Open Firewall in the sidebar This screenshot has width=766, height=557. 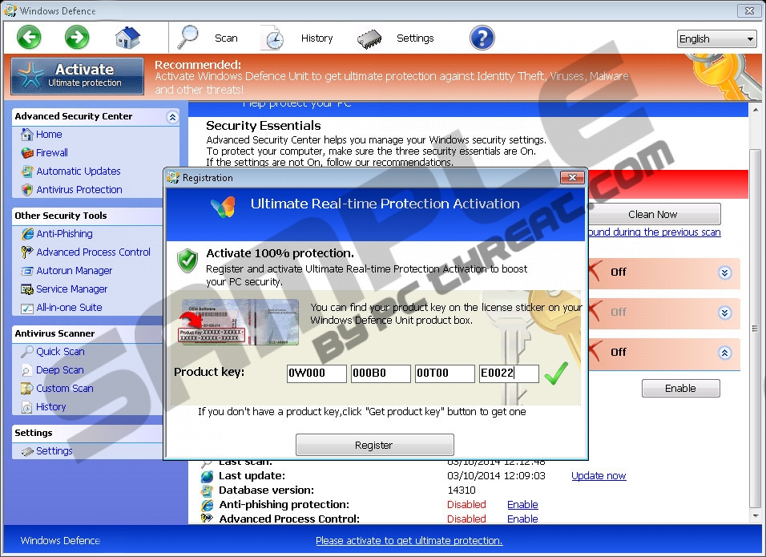[52, 152]
